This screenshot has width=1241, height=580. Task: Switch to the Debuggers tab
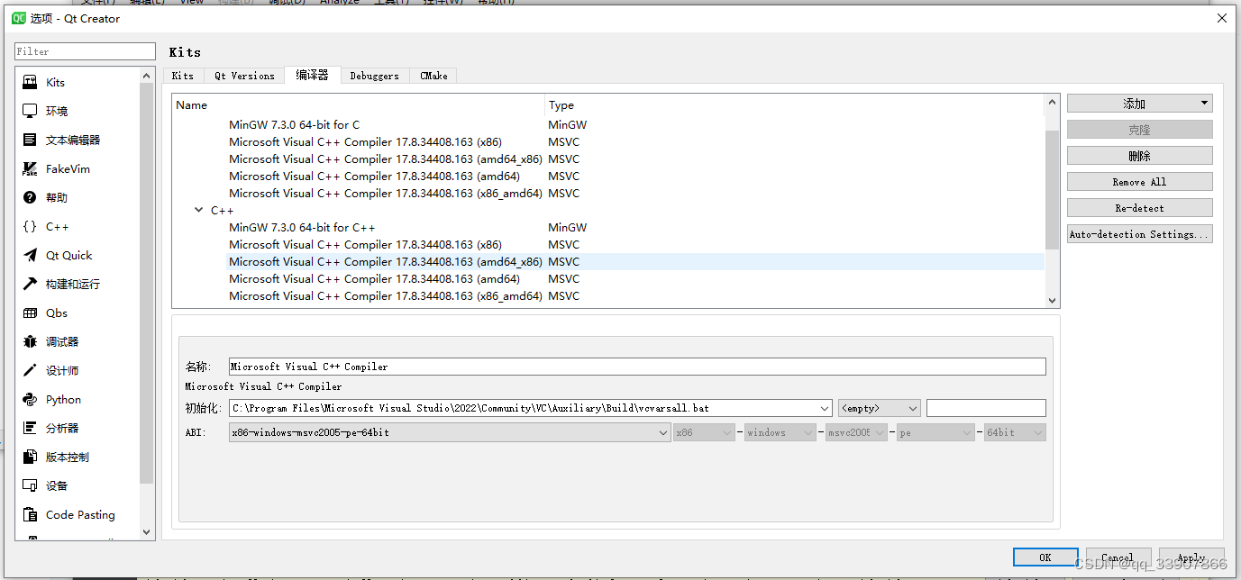[374, 76]
